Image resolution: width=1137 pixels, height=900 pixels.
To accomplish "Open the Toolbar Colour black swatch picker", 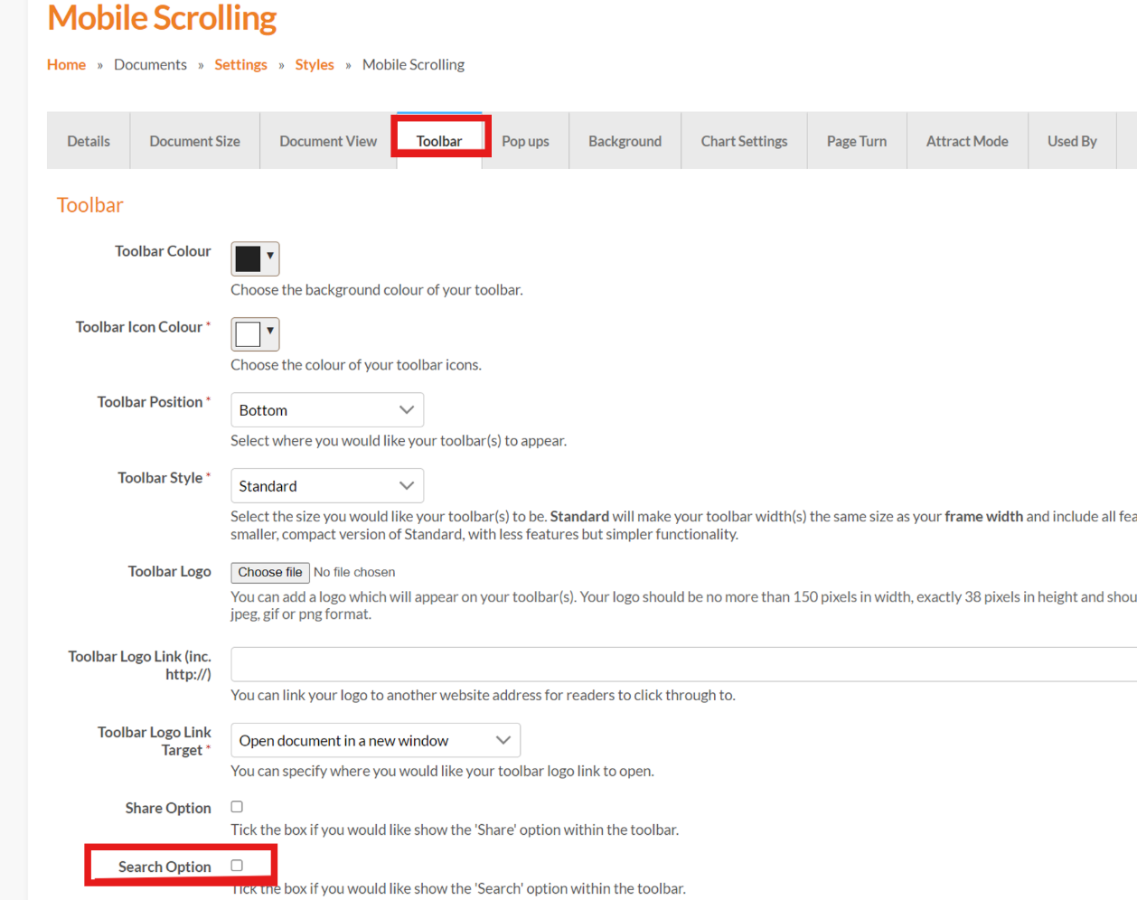I will click(x=254, y=259).
